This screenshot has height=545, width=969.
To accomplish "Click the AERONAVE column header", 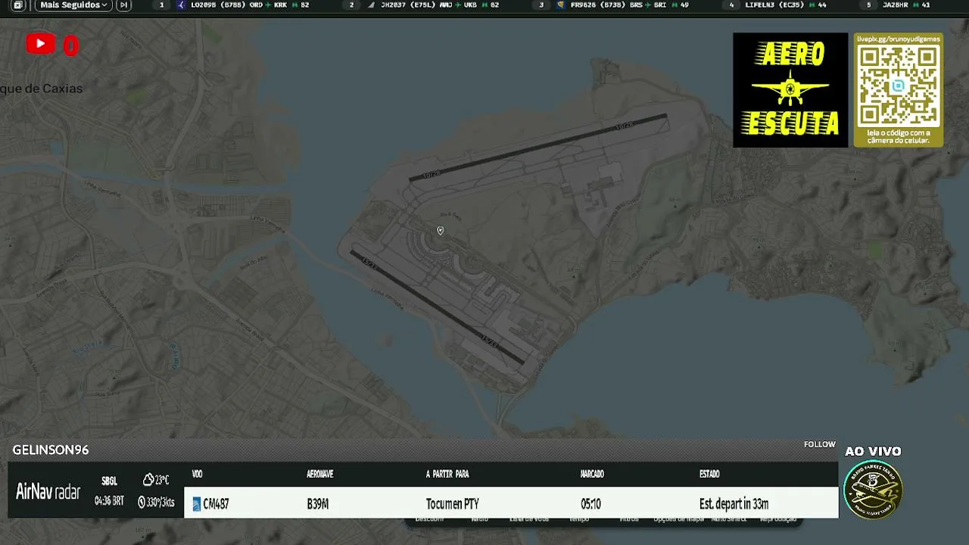I will coord(320,475).
